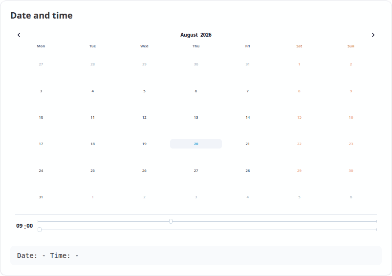Choose greyed September 6 on Sunday

[x=351, y=197]
